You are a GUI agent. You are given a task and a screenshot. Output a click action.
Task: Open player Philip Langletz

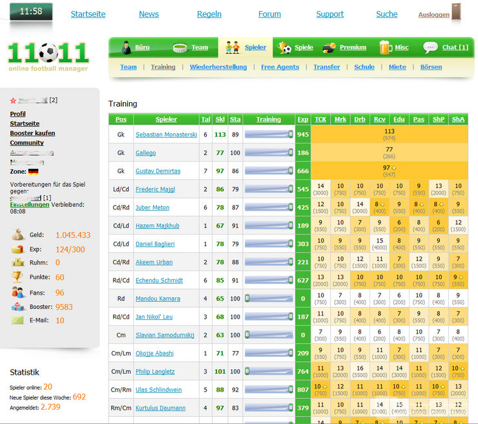pos(155,372)
